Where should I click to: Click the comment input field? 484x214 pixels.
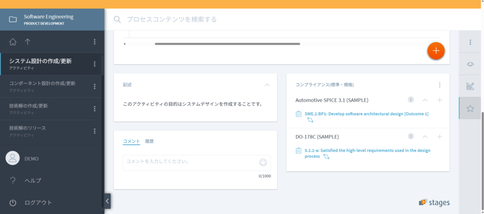pos(197,163)
